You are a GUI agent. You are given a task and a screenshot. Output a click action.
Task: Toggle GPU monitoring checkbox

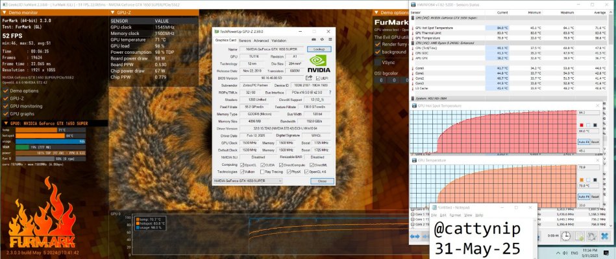(5, 106)
